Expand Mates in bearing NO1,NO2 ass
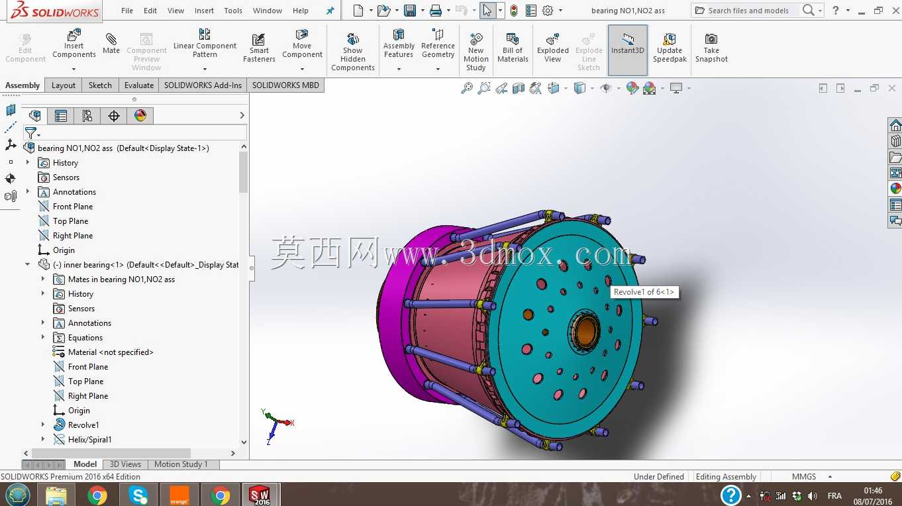The image size is (902, 506). pyautogui.click(x=43, y=279)
